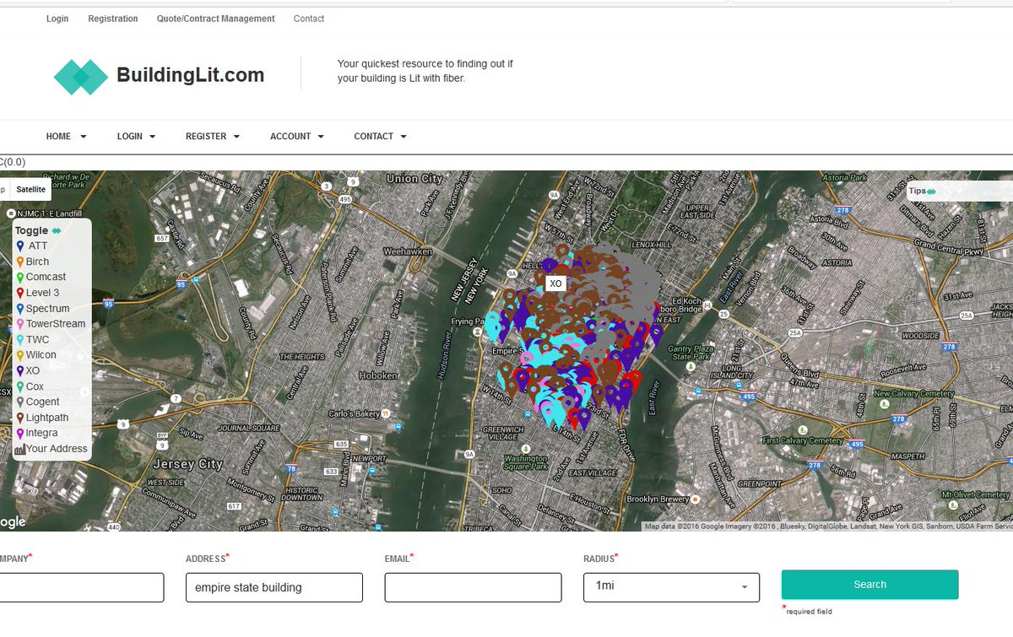
Task: Collapse the Toggle legend arrows icon
Action: click(57, 231)
